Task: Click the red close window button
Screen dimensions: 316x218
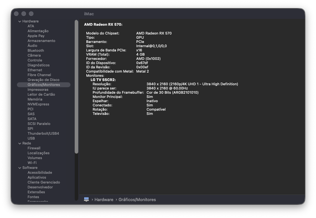Action: [16, 14]
